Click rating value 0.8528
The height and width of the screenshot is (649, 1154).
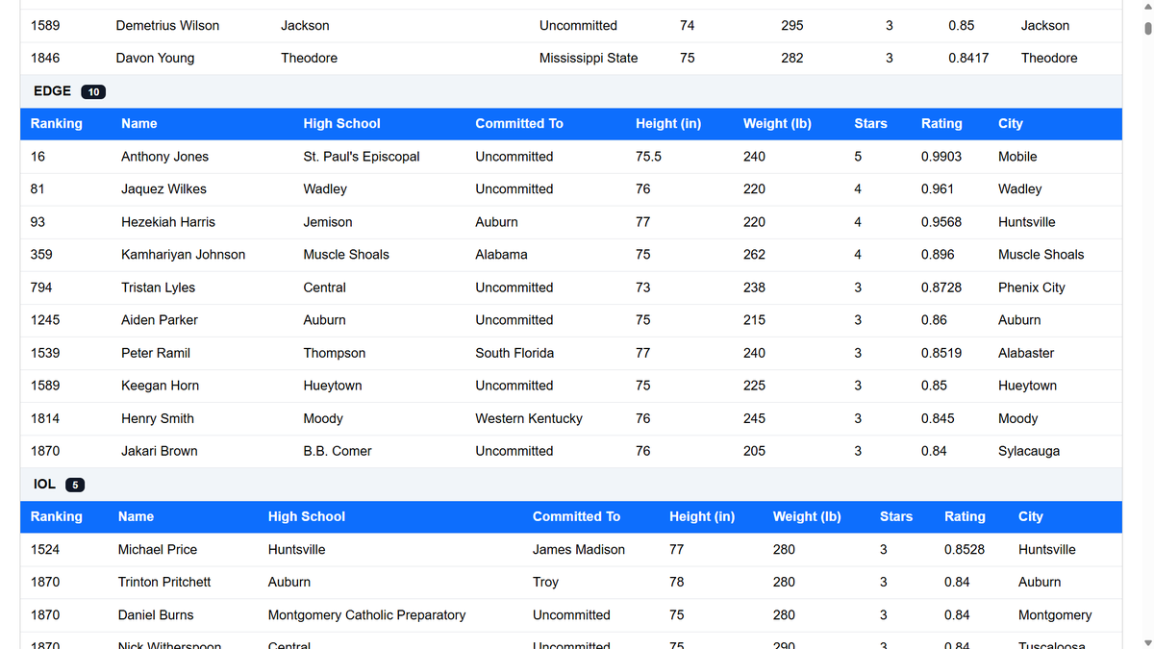pyautogui.click(x=965, y=550)
